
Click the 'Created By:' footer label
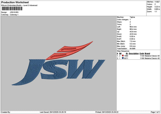(6, 112)
